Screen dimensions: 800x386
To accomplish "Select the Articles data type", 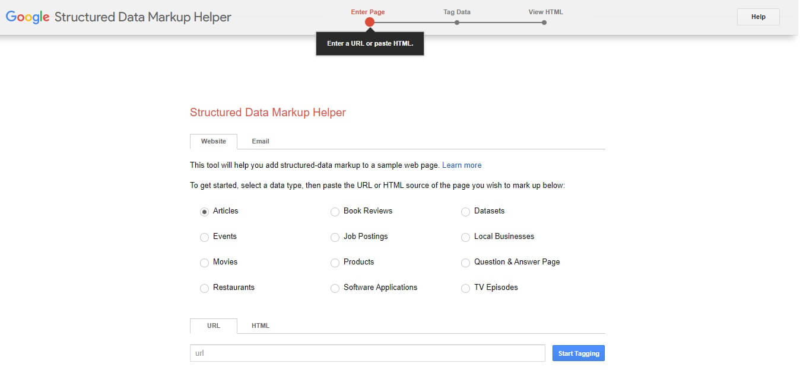I will click(204, 211).
